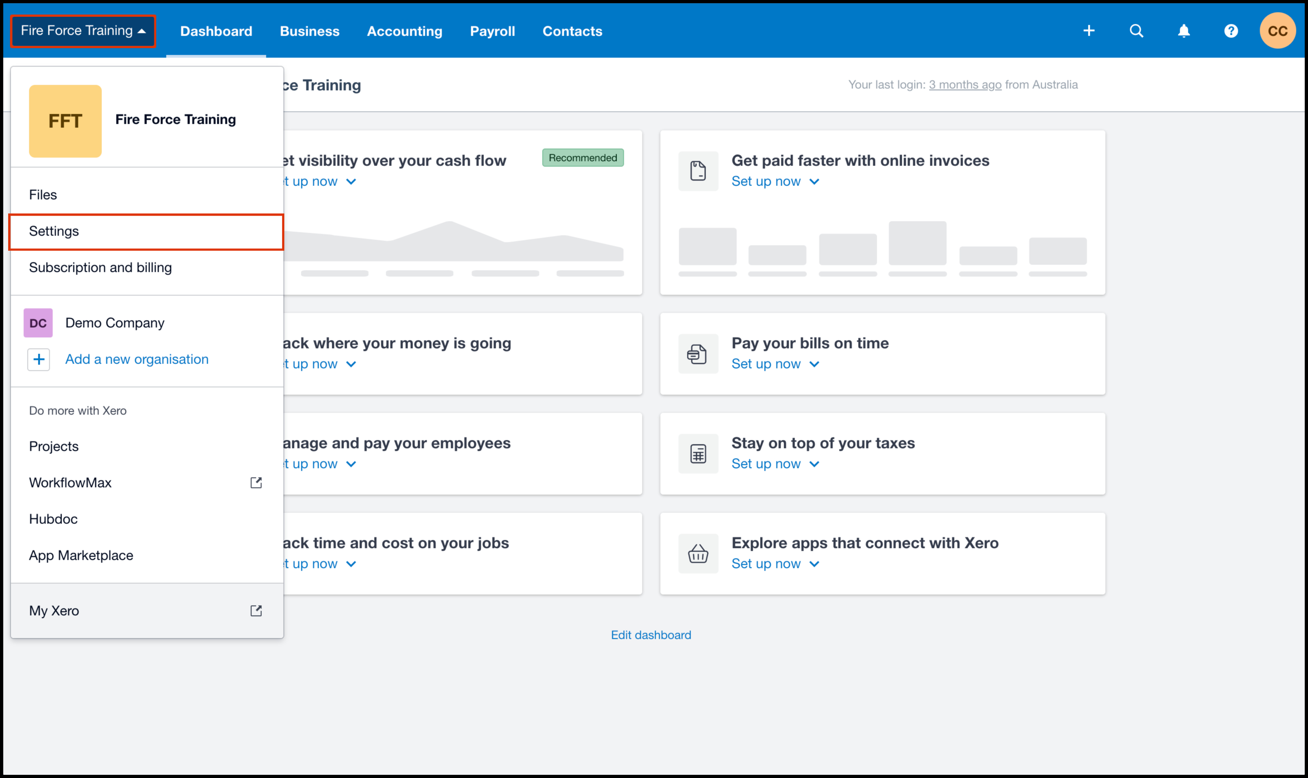Viewport: 1308px width, 778px height.
Task: Click the pay bills icon
Action: click(698, 354)
